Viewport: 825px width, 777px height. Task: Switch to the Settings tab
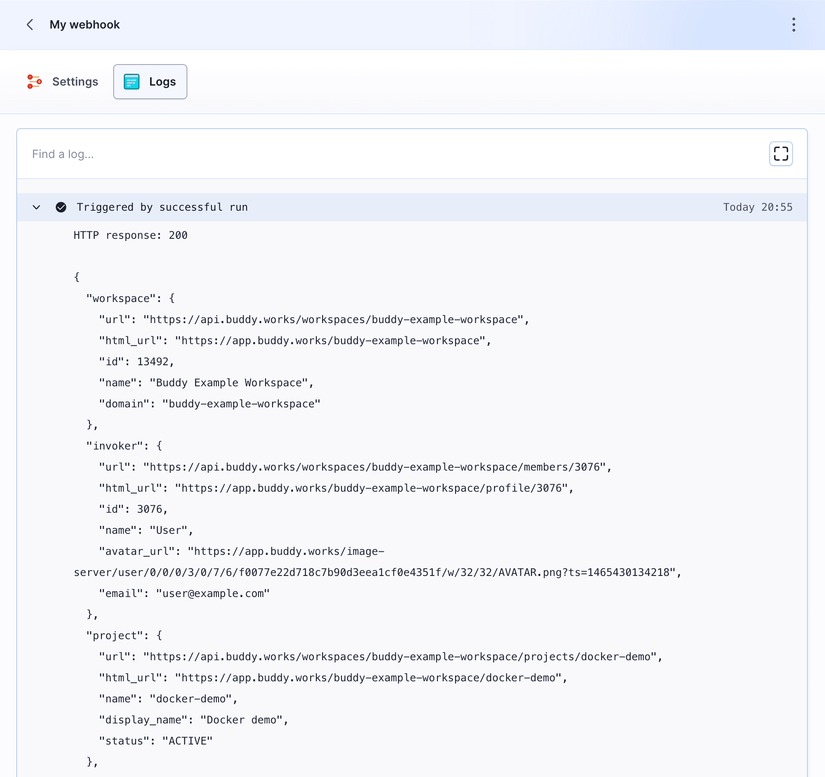(x=63, y=82)
